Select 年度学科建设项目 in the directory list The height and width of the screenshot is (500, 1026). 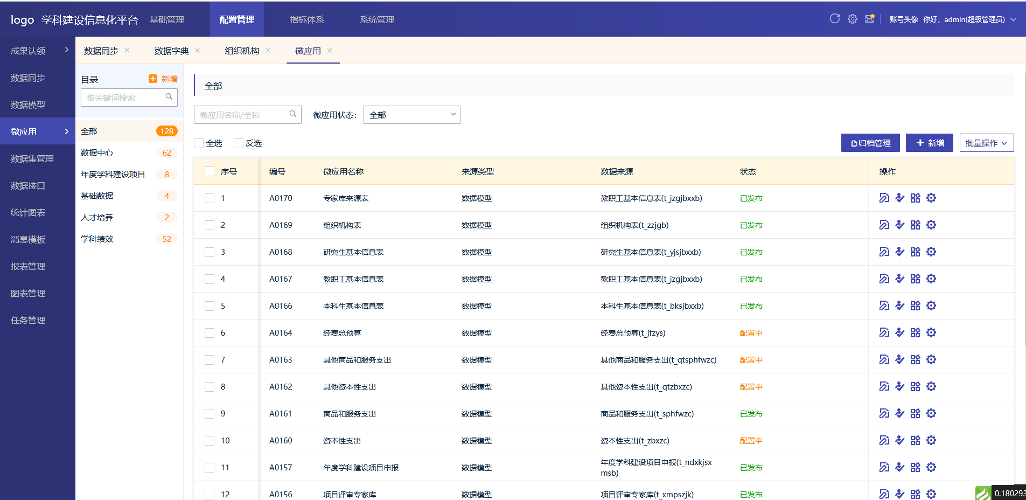pos(129,174)
